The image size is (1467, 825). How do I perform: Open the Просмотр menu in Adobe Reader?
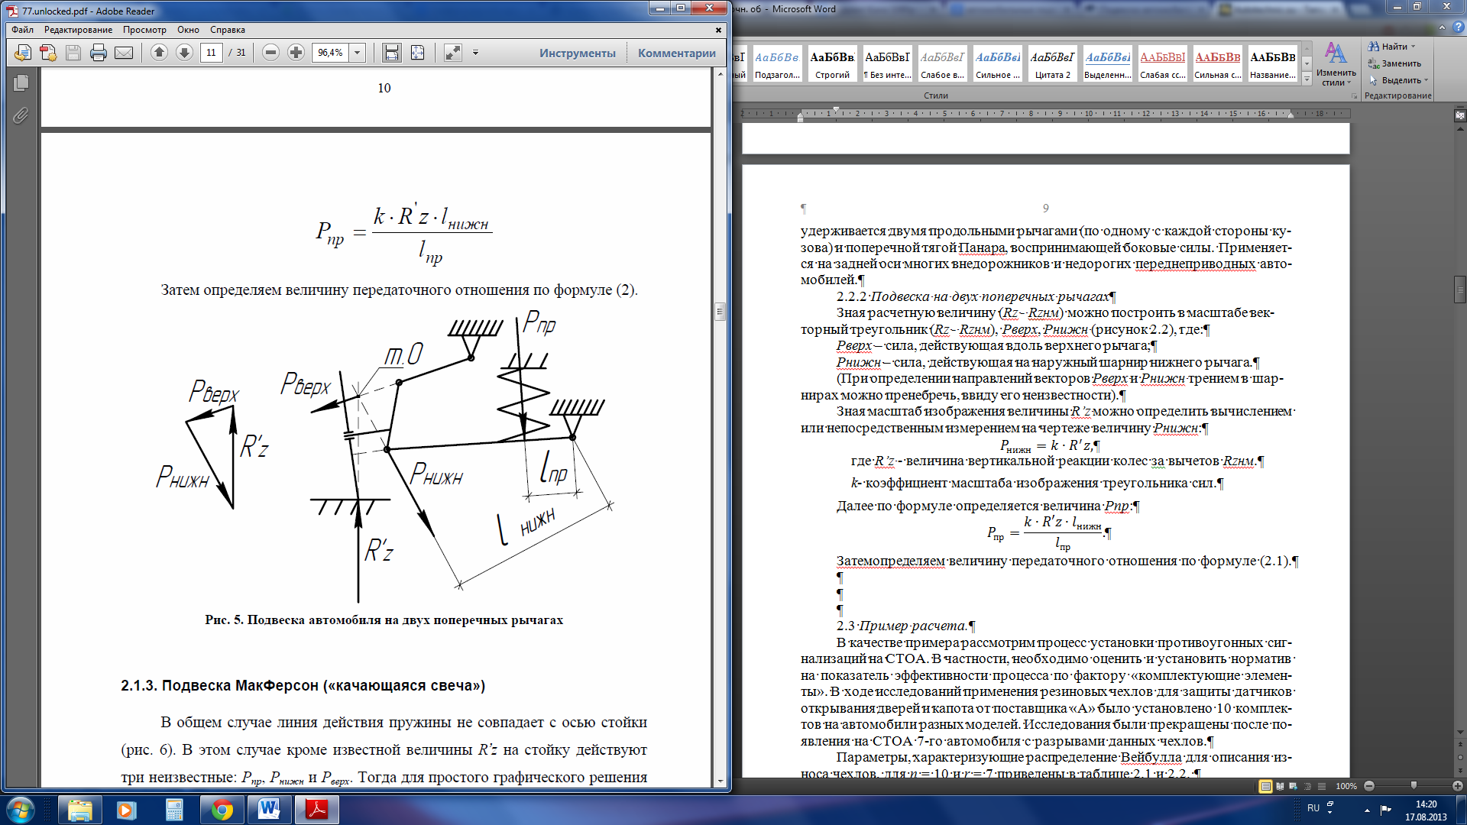[144, 30]
